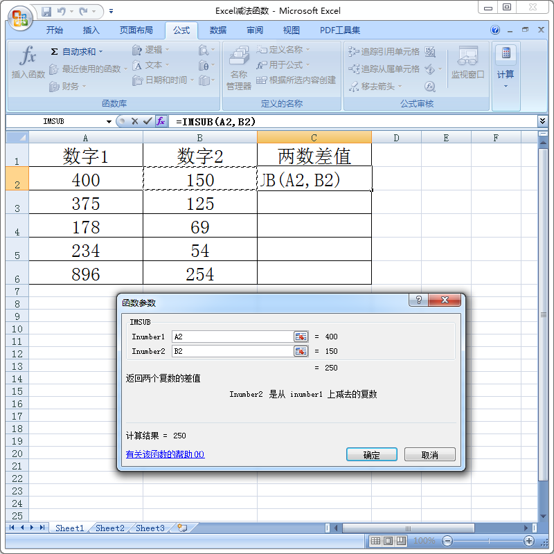
Task: Open the Name Manager
Action: 239,68
